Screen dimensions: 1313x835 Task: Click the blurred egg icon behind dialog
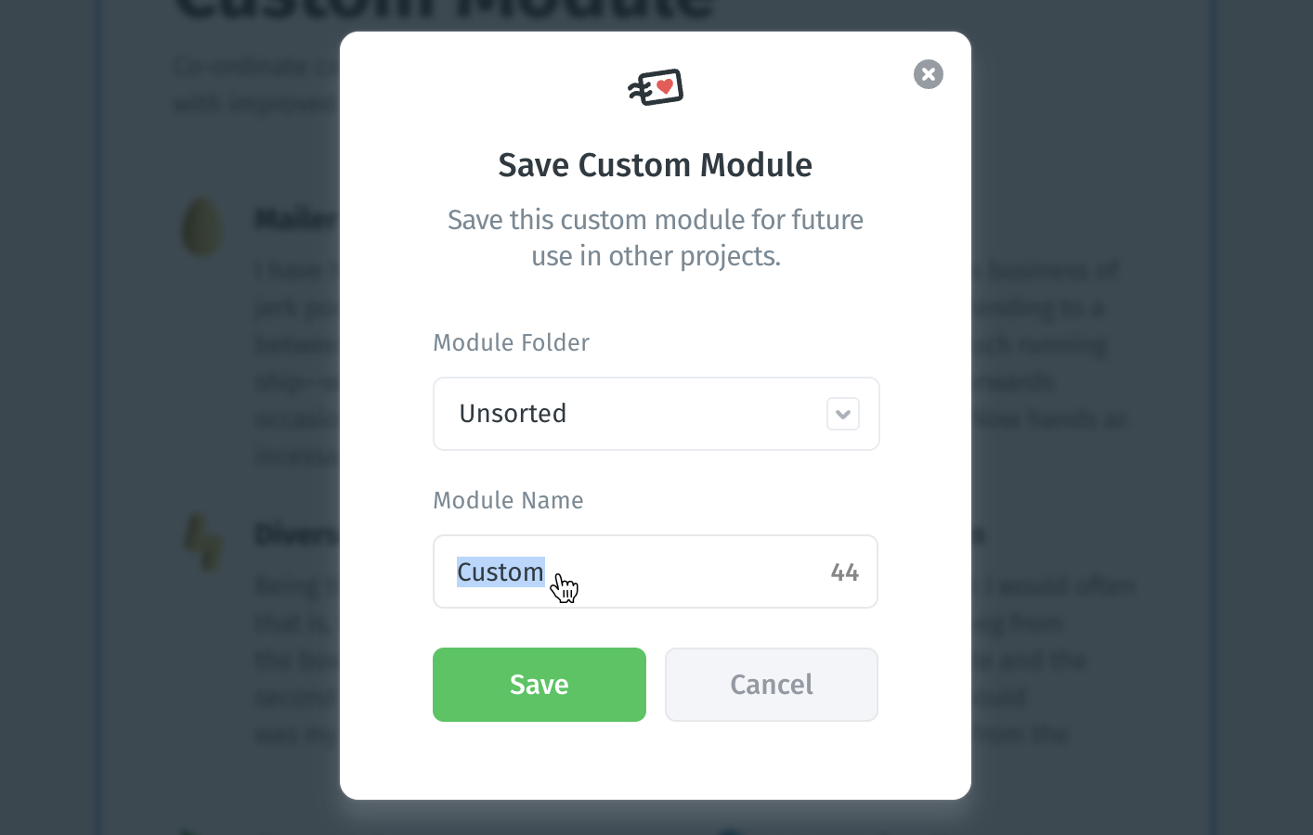(x=202, y=227)
